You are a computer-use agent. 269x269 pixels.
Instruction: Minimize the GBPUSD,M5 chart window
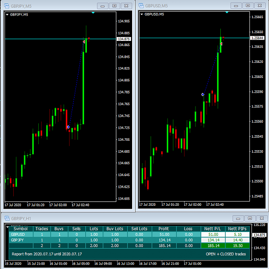click(x=236, y=6)
